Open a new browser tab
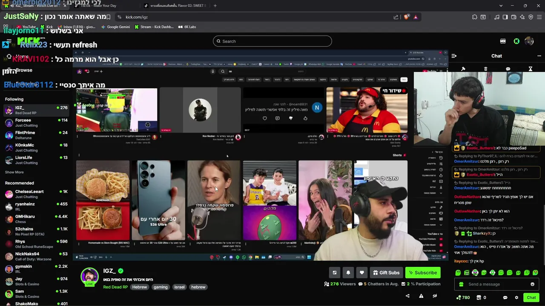Image resolution: width=545 pixels, height=306 pixels. (x=215, y=6)
